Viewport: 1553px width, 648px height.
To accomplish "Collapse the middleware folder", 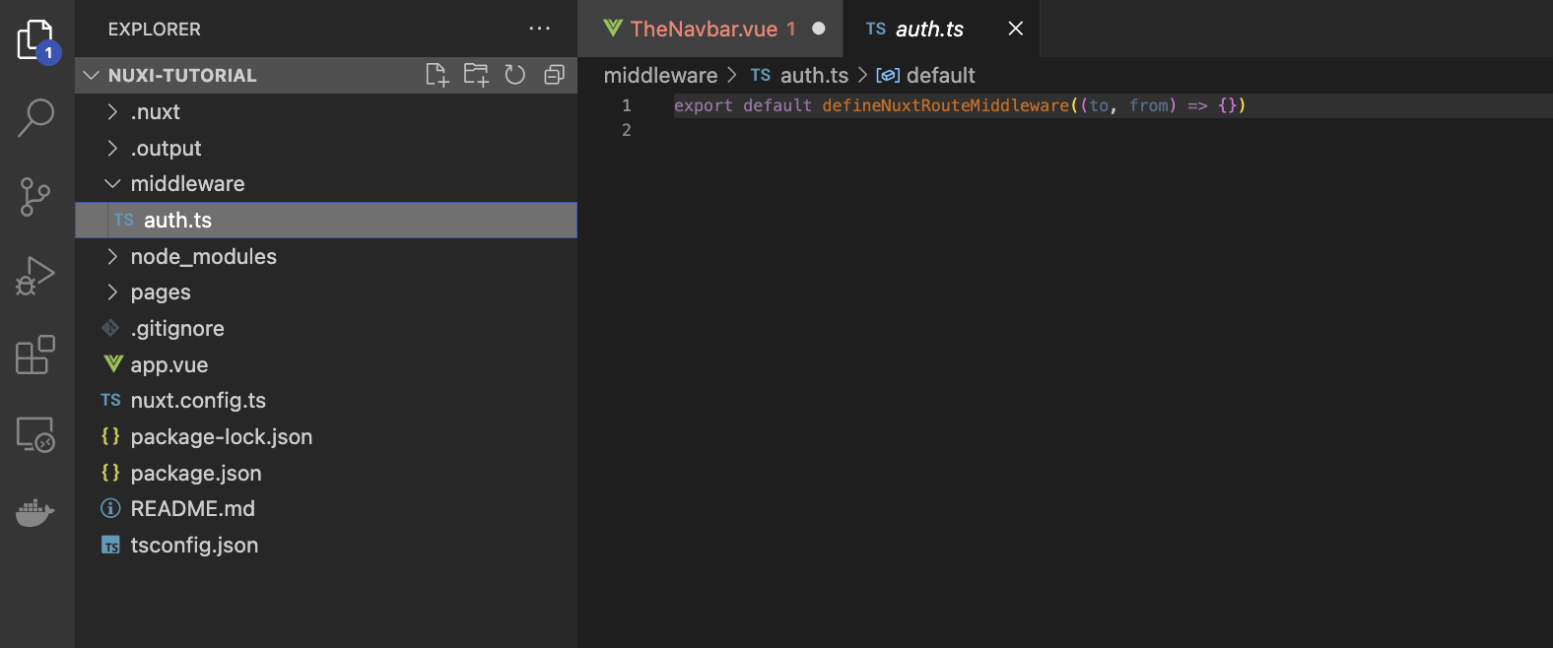I will (x=187, y=184).
